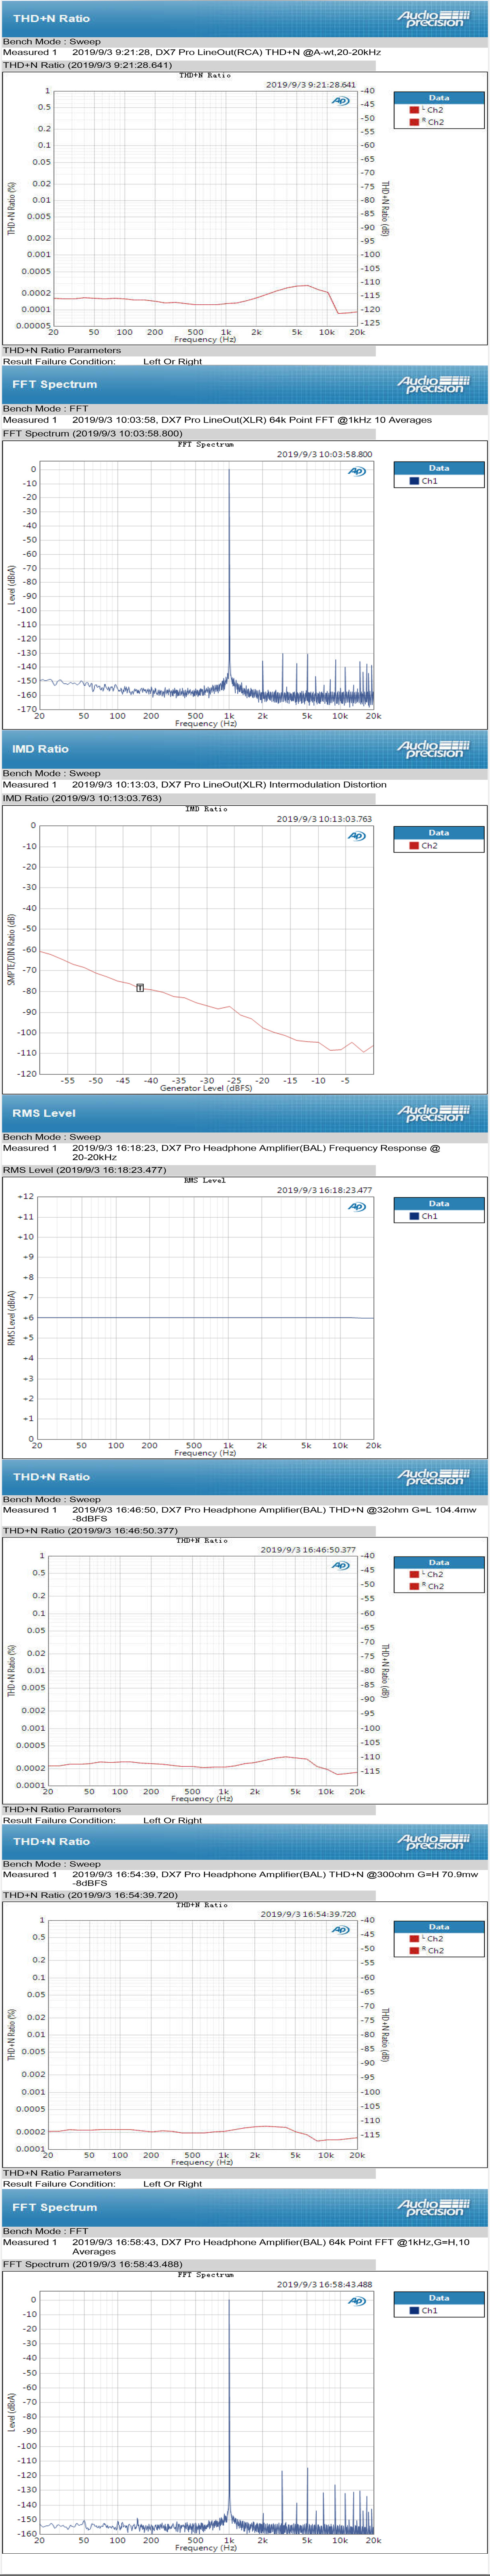Click 'THD+N Ratio (2019/9/3 16:54:39.720)' result title
Screen dimensions: 490x2576
click(90, 1895)
